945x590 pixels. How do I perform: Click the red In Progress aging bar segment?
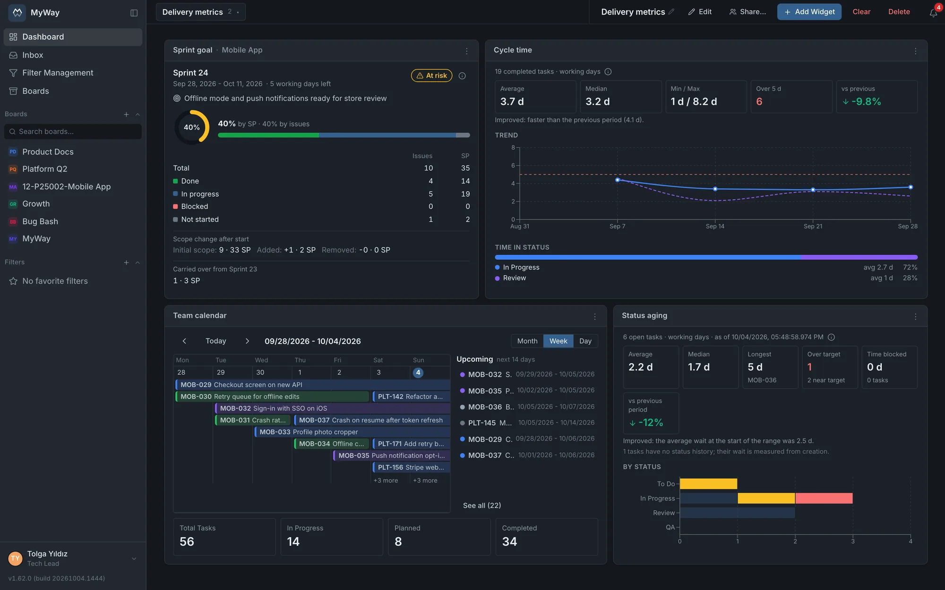[824, 498]
